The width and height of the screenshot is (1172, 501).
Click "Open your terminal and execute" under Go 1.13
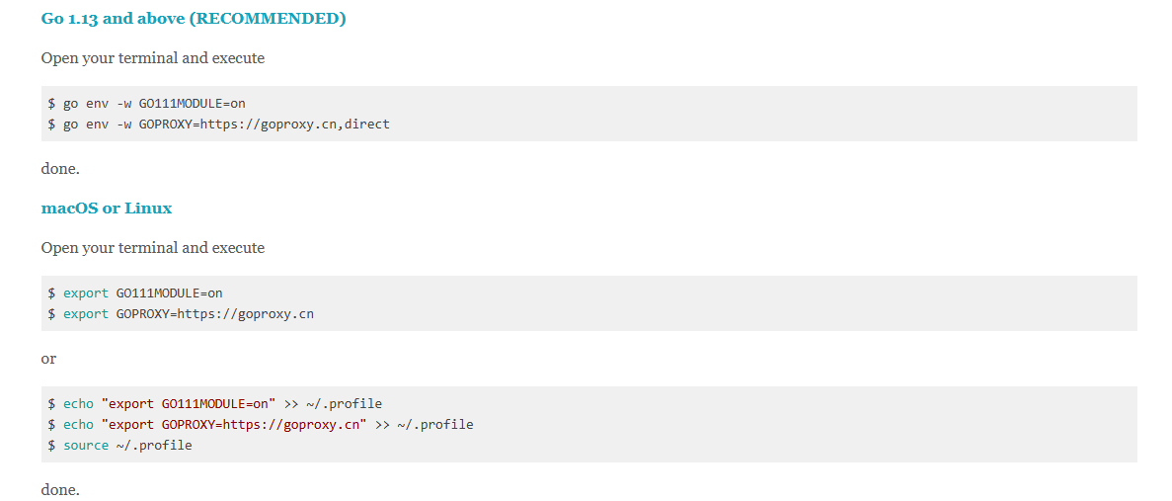(x=153, y=58)
